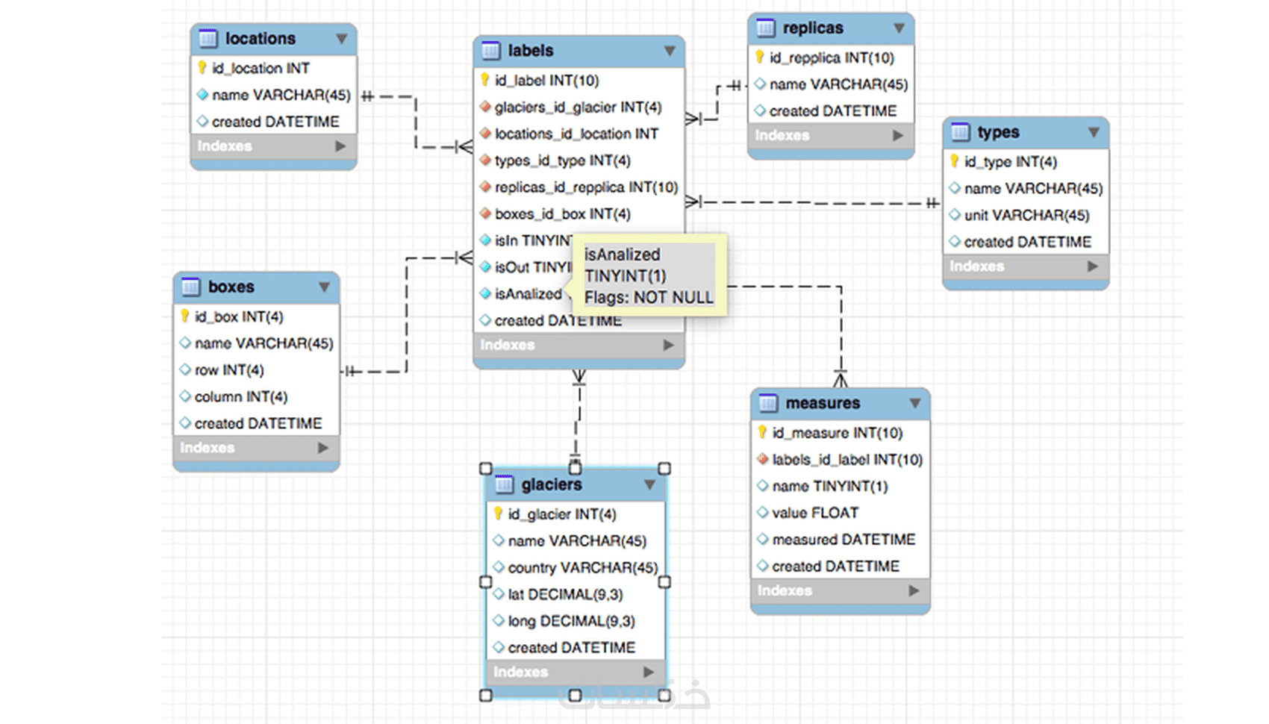The image size is (1269, 724).
Task: Expand Indexes section of the types table
Action: click(x=1093, y=266)
